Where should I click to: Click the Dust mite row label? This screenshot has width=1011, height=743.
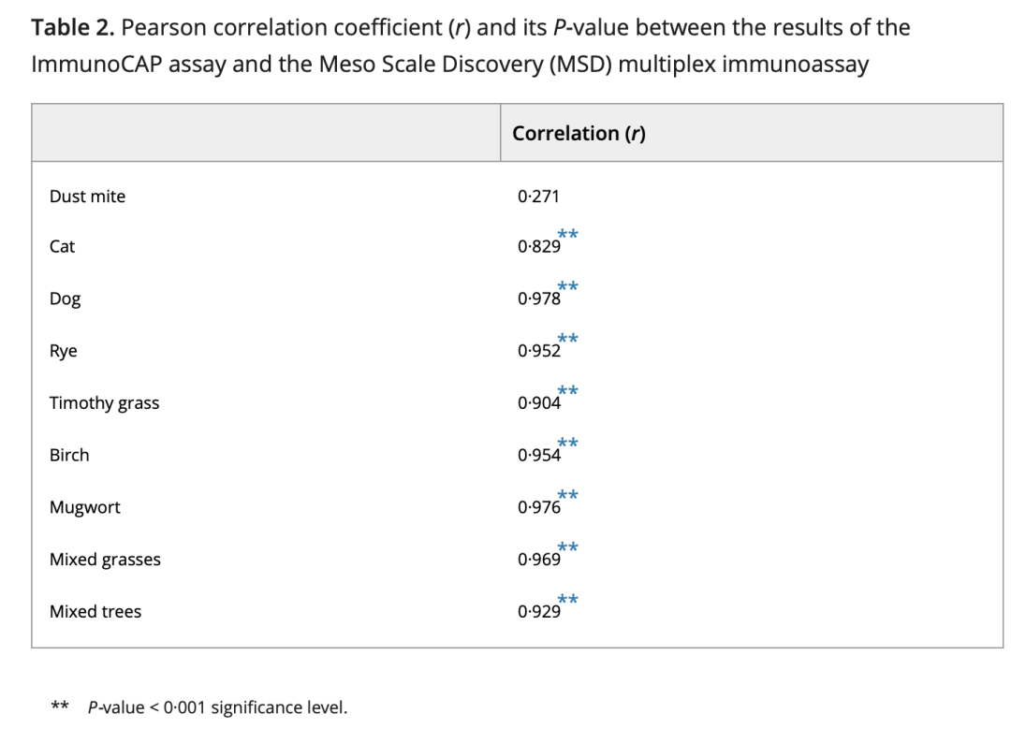click(x=87, y=197)
